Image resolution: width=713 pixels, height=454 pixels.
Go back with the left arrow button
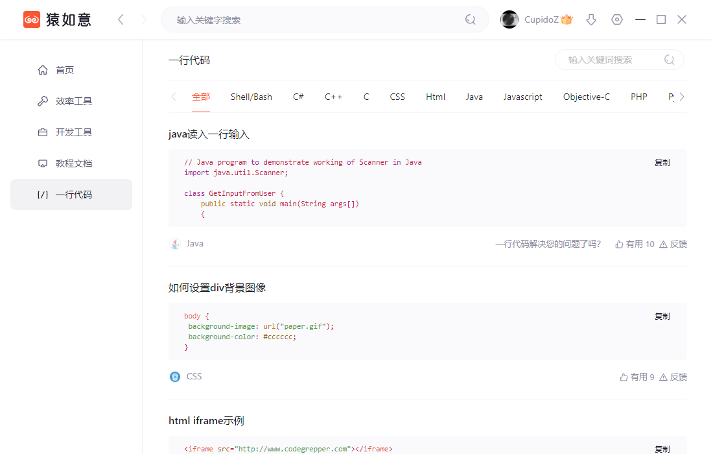point(121,19)
